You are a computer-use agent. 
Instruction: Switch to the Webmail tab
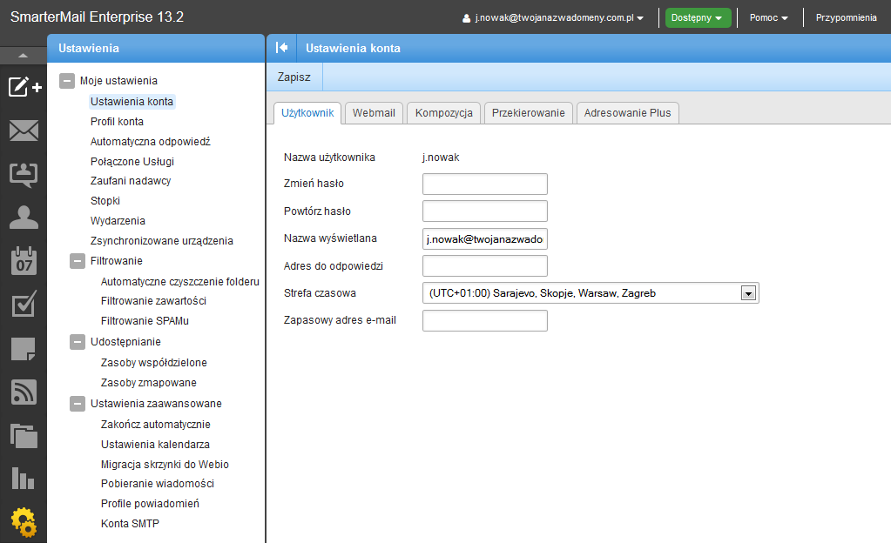(374, 113)
